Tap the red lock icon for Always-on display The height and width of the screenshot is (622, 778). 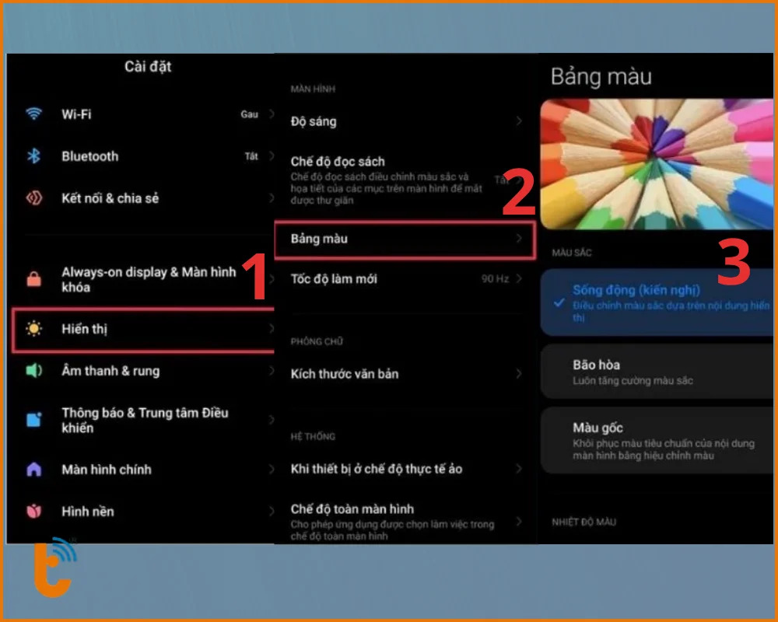pyautogui.click(x=33, y=279)
